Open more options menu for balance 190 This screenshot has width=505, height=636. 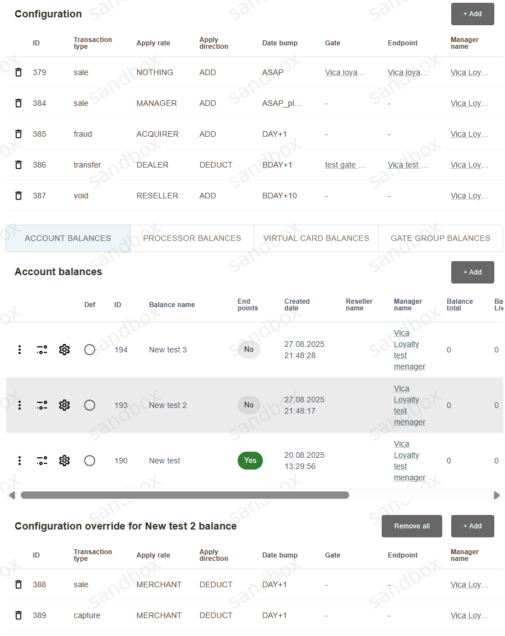point(20,461)
